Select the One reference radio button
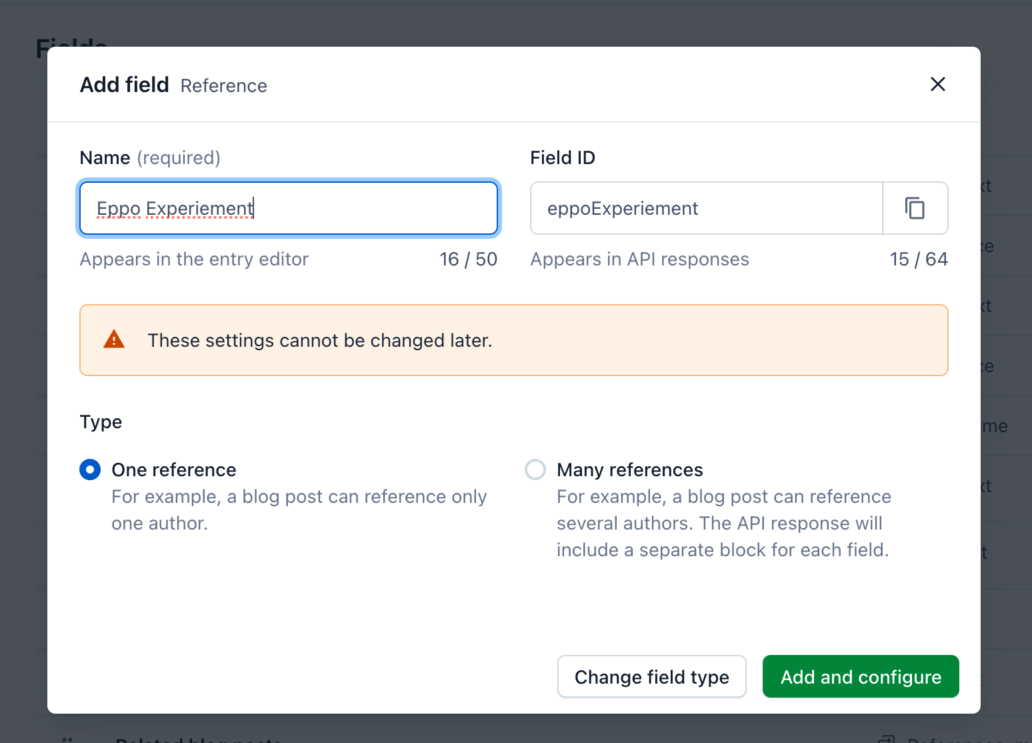Image resolution: width=1032 pixels, height=743 pixels. coord(90,470)
